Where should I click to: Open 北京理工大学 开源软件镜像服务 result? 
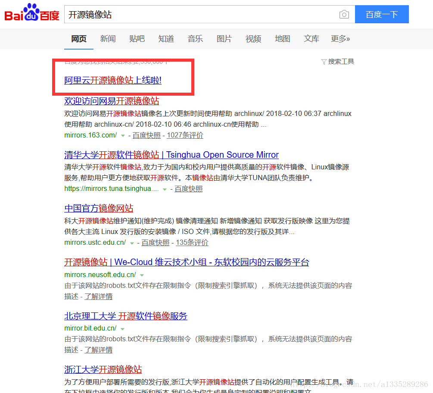tap(126, 316)
